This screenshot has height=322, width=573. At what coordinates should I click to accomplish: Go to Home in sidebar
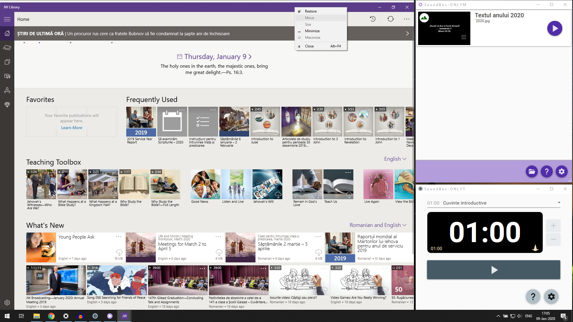7,33
